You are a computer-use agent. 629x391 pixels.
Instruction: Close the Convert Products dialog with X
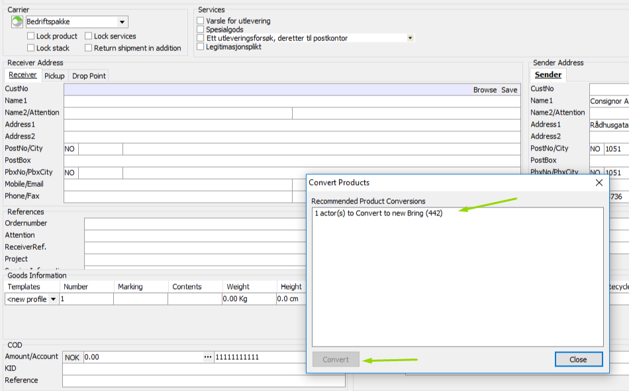pos(599,182)
